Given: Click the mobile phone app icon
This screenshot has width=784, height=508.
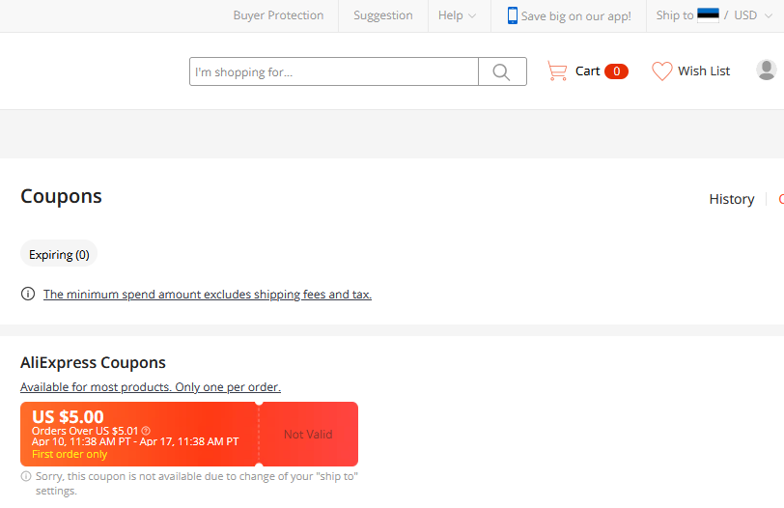Looking at the screenshot, I should pyautogui.click(x=512, y=15).
